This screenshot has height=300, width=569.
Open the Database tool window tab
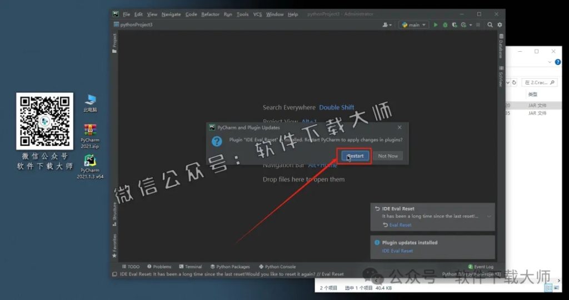coord(501,46)
